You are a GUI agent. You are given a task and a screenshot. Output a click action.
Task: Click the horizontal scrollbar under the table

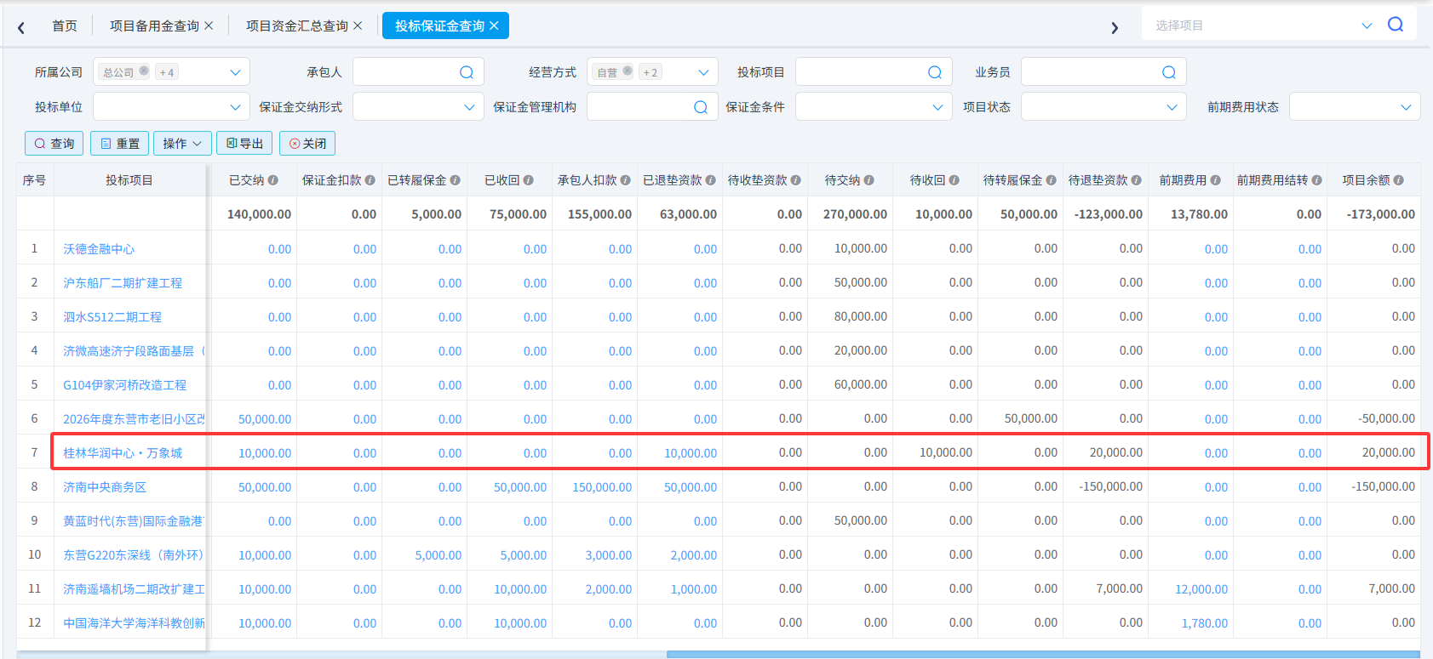[x=1043, y=655]
